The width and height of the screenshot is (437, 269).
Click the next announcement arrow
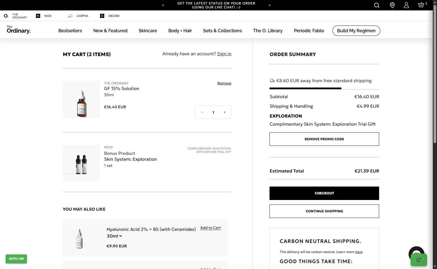[270, 5]
